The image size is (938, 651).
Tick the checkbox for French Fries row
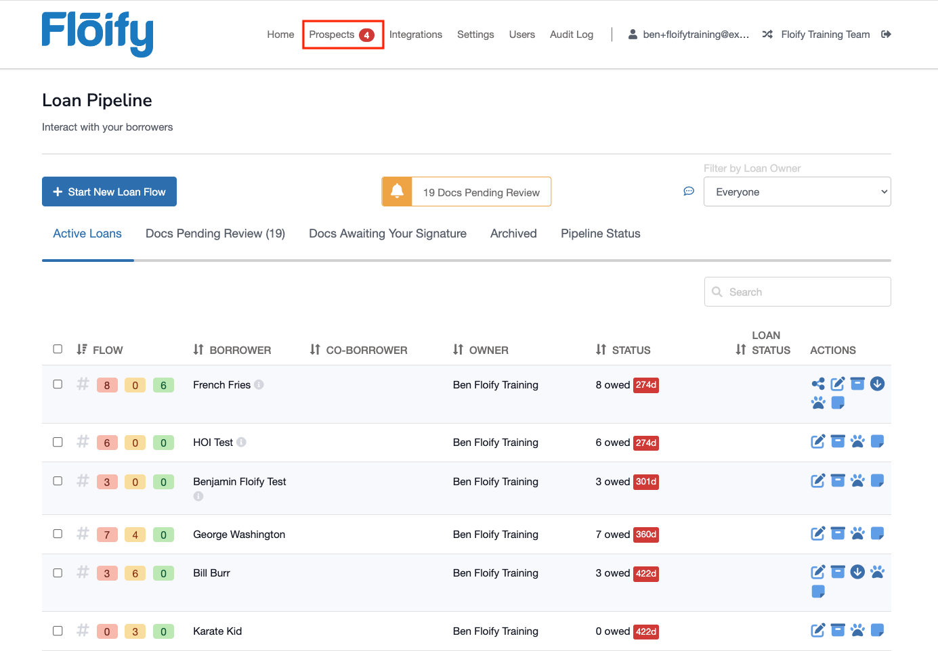58,384
